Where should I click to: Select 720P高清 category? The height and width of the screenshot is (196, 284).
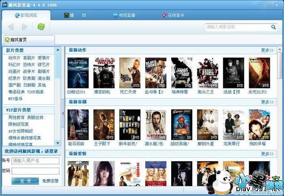(x=35, y=92)
